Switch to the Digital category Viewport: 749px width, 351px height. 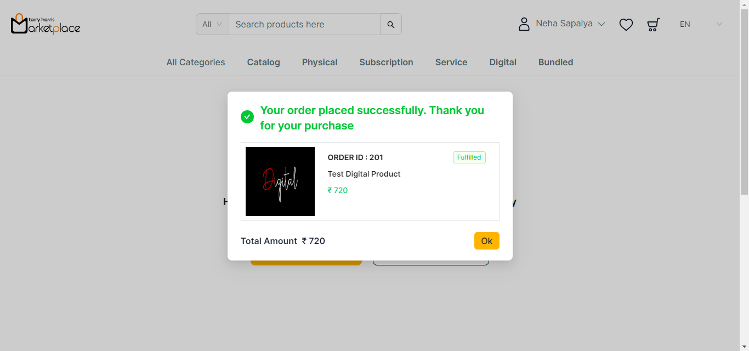(x=503, y=63)
